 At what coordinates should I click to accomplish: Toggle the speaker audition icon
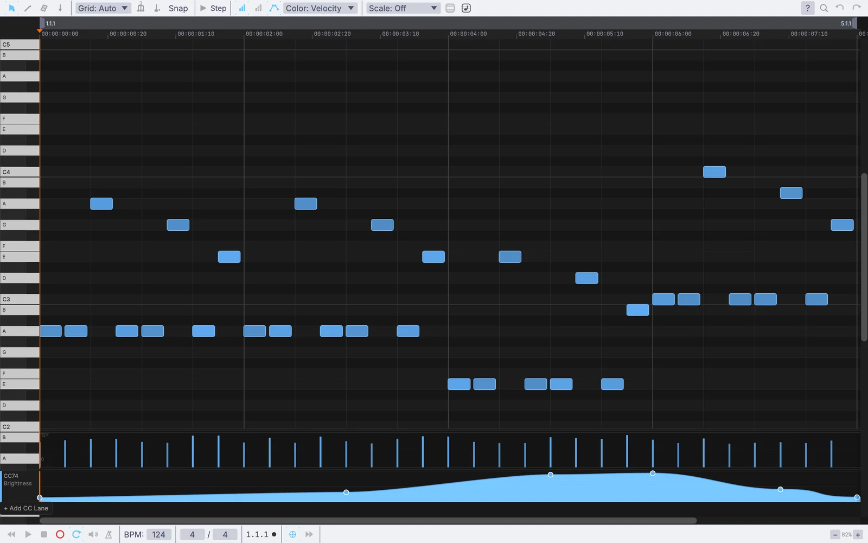pyautogui.click(x=93, y=534)
